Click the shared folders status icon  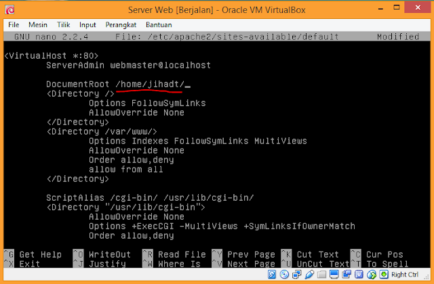(x=321, y=275)
